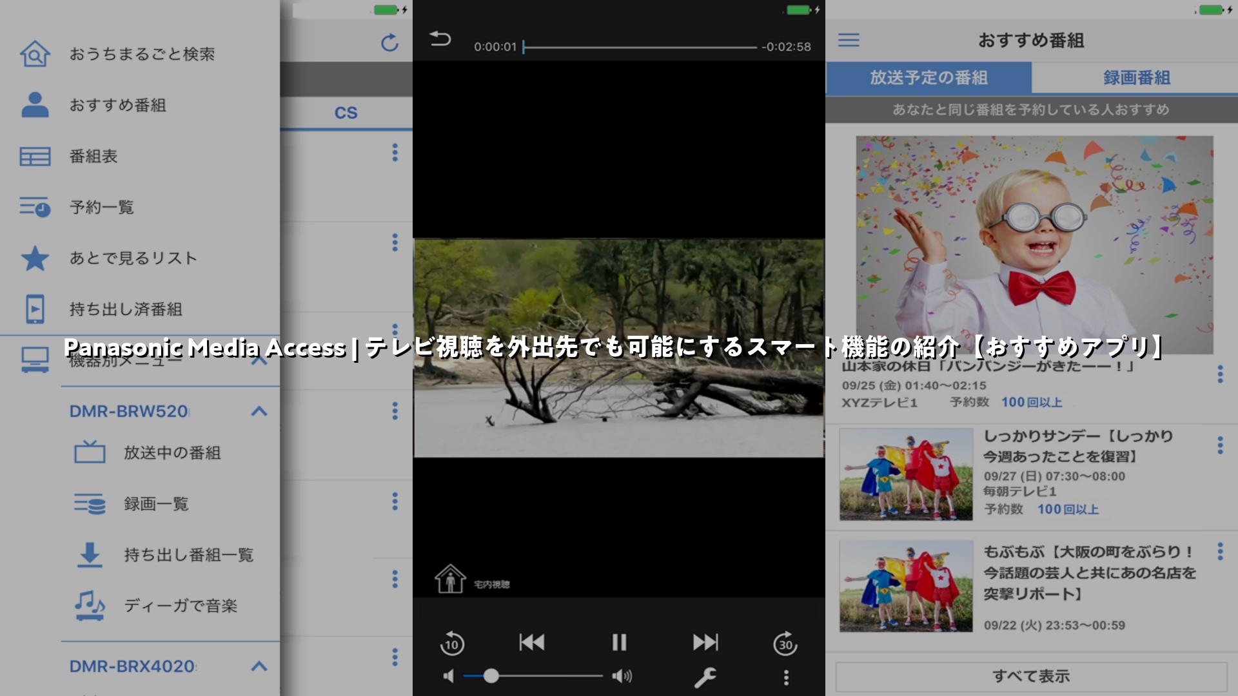Open the あとで見るリスト menu entry
Image resolution: width=1238 pixels, height=696 pixels.
[x=133, y=258]
